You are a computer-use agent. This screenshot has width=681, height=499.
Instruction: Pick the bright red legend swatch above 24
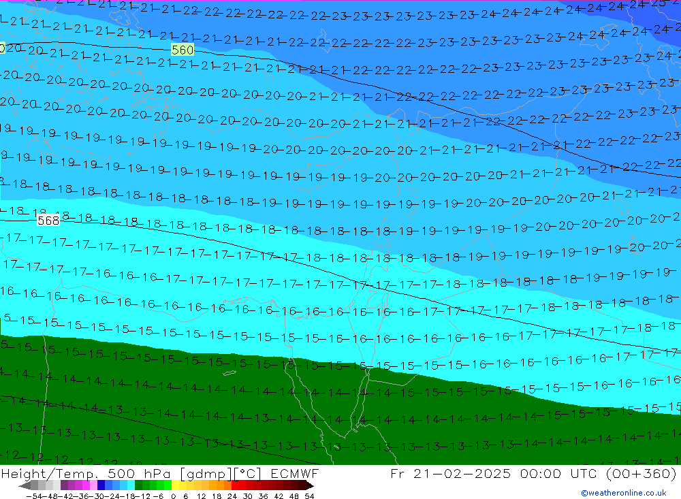pyautogui.click(x=235, y=485)
